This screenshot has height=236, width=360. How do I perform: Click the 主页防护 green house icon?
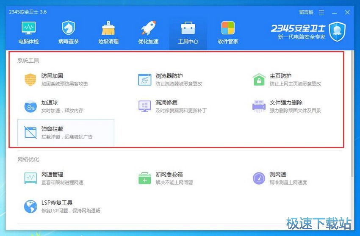click(x=259, y=79)
